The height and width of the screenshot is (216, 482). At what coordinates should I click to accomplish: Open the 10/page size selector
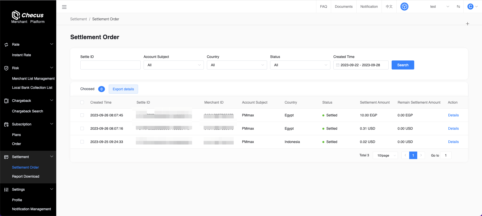(385, 156)
